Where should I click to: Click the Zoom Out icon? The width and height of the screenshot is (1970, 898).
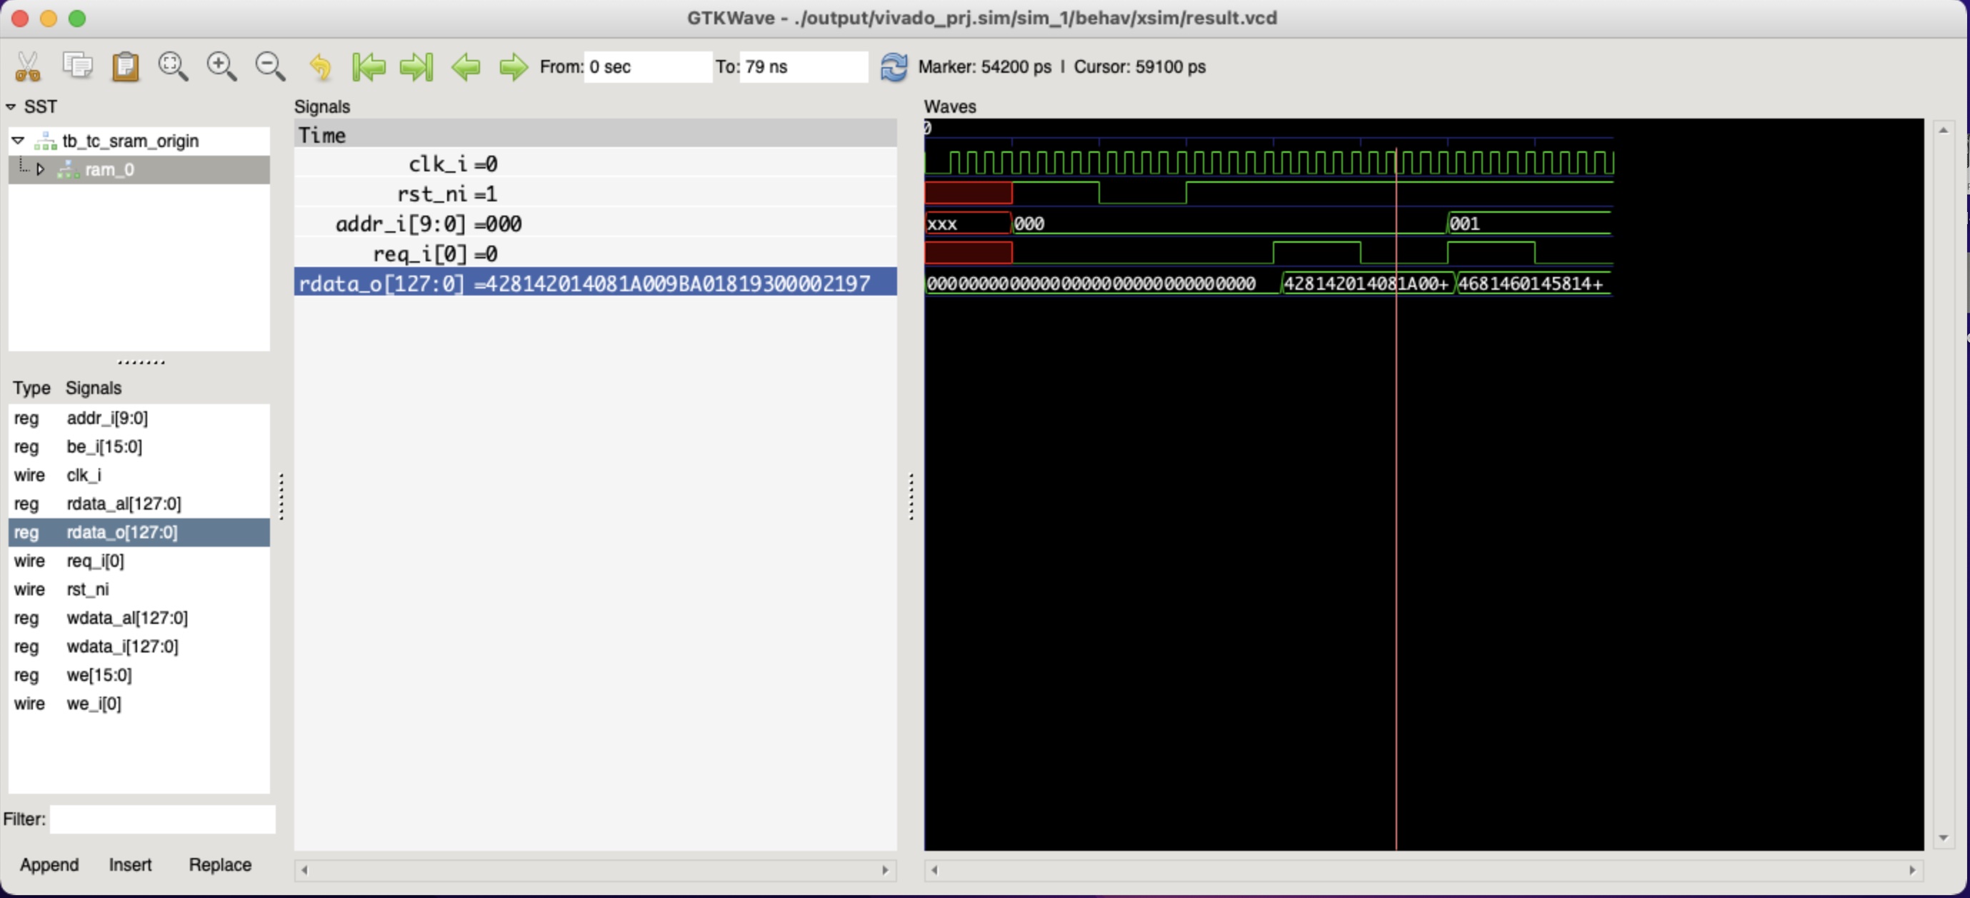pyautogui.click(x=270, y=66)
